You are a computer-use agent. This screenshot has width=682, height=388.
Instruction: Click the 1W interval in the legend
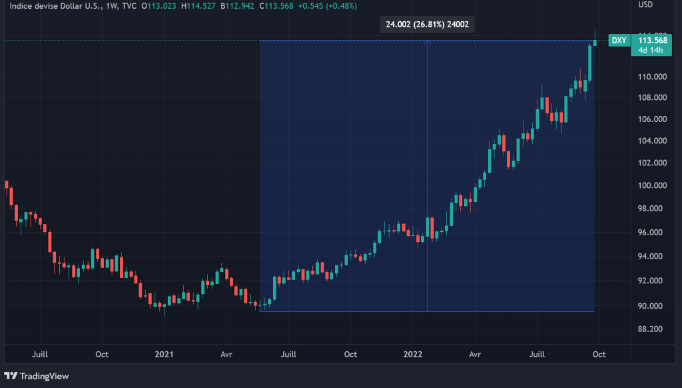(x=111, y=5)
